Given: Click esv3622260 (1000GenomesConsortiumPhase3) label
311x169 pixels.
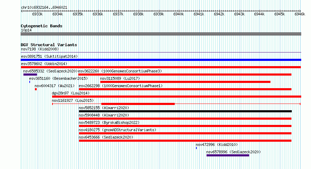Looking at the screenshot, I should [x=120, y=71].
